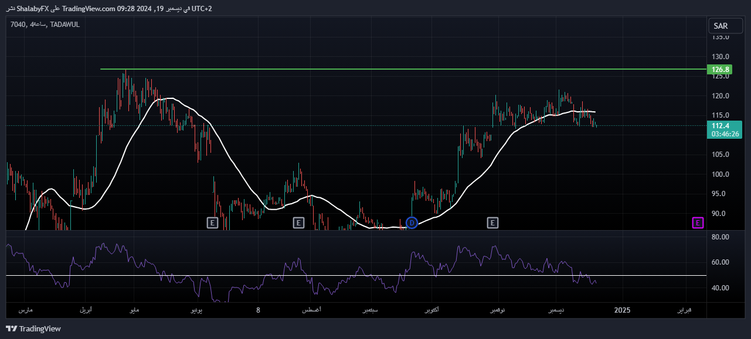
Task: Click the 2025 label on the time axis
Action: 622,310
